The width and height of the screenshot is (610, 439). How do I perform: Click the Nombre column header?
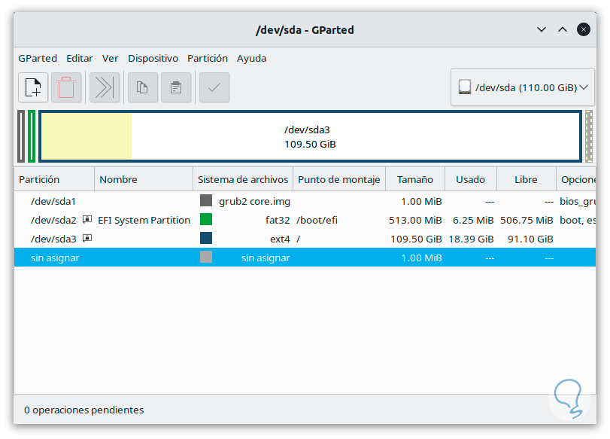click(144, 179)
